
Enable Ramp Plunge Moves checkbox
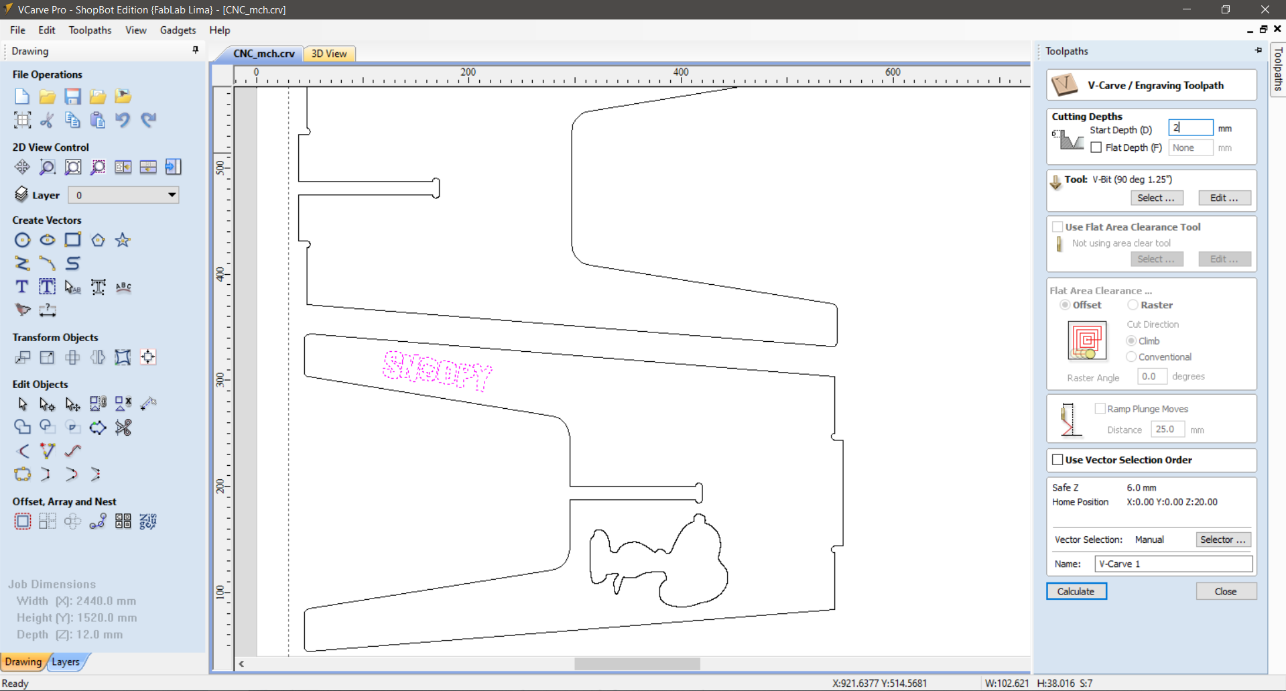[1100, 409]
